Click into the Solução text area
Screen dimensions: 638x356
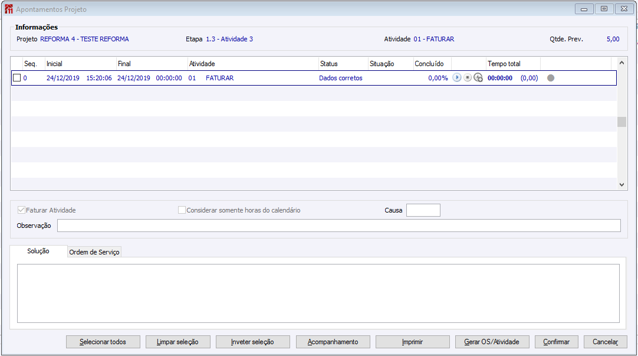[x=318, y=293]
